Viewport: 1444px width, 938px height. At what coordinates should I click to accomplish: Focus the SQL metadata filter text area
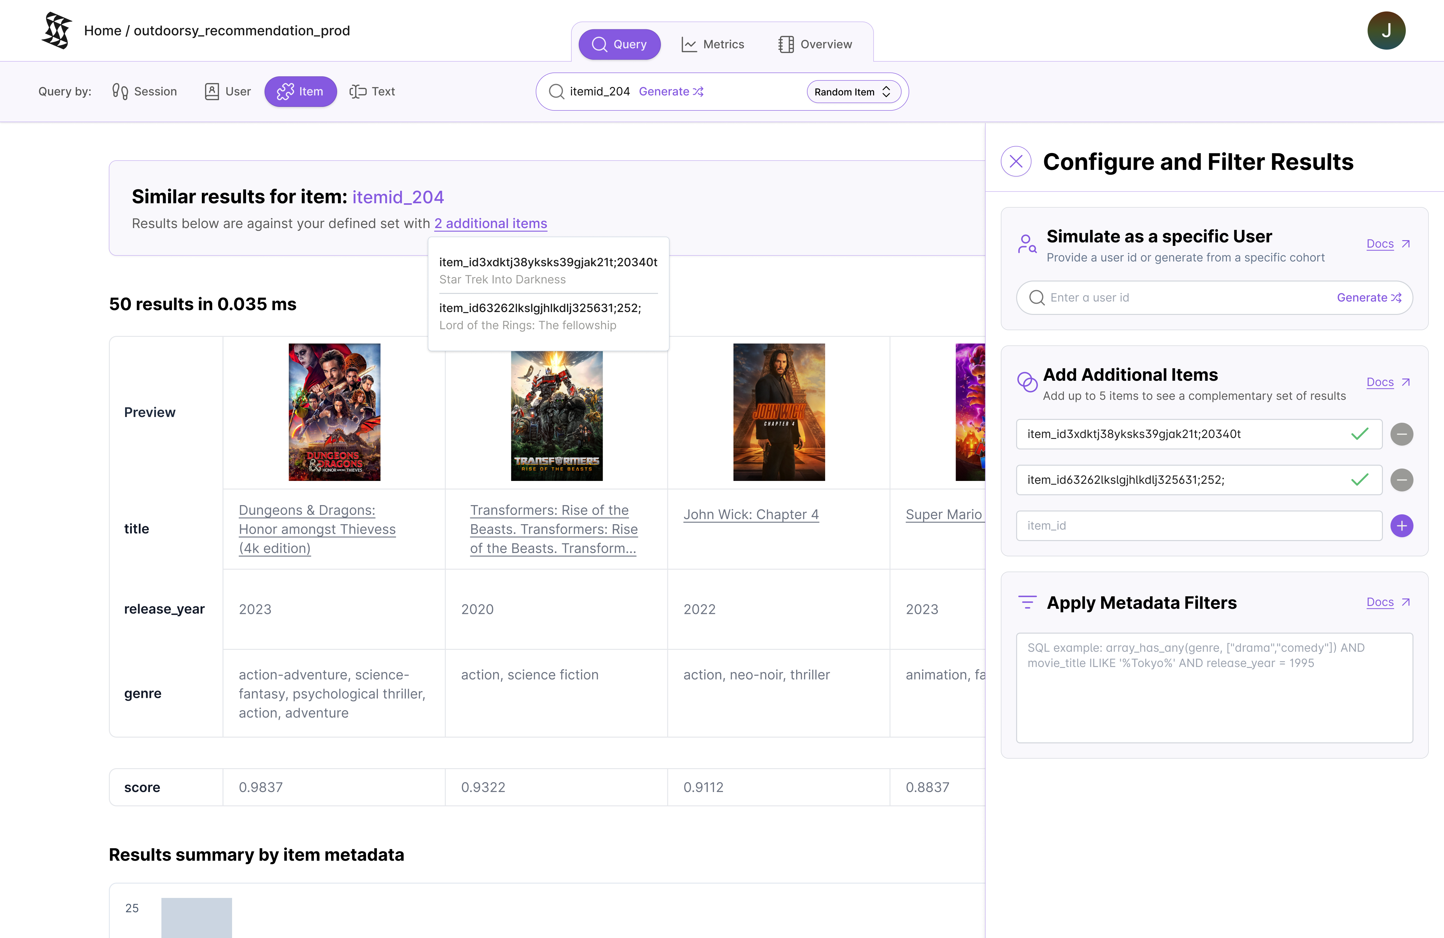(1214, 688)
